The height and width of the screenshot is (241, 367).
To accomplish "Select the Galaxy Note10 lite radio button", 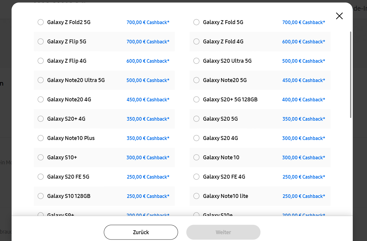I will click(x=196, y=196).
